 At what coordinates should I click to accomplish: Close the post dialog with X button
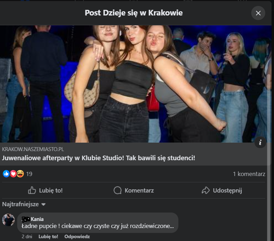point(258,13)
